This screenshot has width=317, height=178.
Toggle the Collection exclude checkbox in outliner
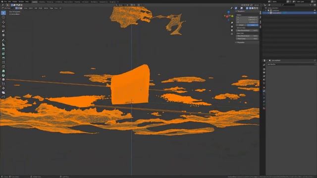[x=268, y=10]
